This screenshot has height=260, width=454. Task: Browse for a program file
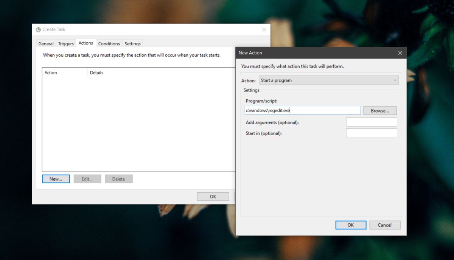point(380,111)
